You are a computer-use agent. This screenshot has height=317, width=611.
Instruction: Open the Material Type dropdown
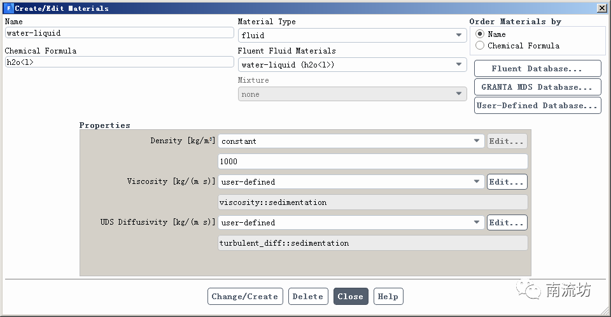[352, 36]
